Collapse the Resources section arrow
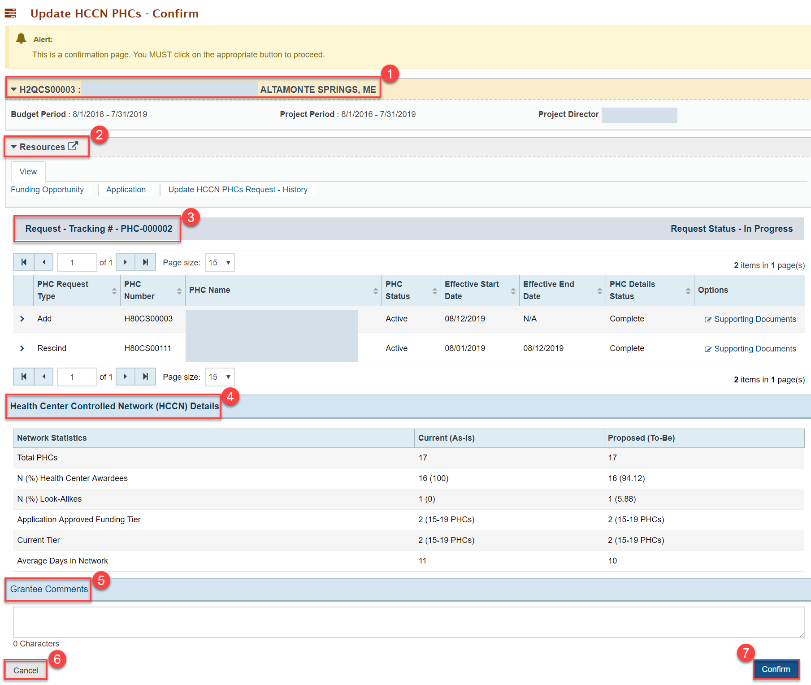 tap(14, 147)
